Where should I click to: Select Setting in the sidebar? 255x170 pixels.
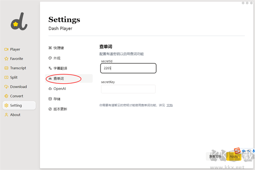(x=19, y=106)
